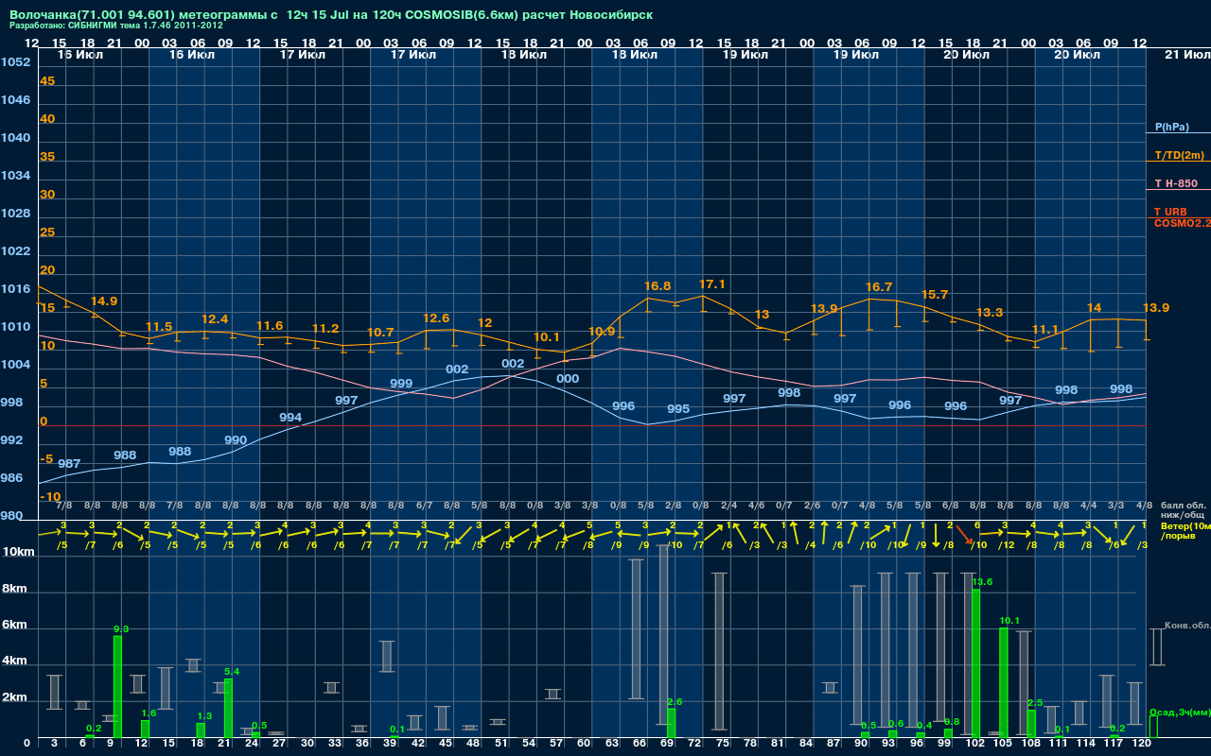Click temperature value 10.9

pos(602,332)
